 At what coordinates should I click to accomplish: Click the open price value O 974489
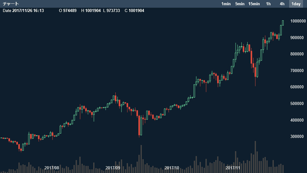pos(68,10)
